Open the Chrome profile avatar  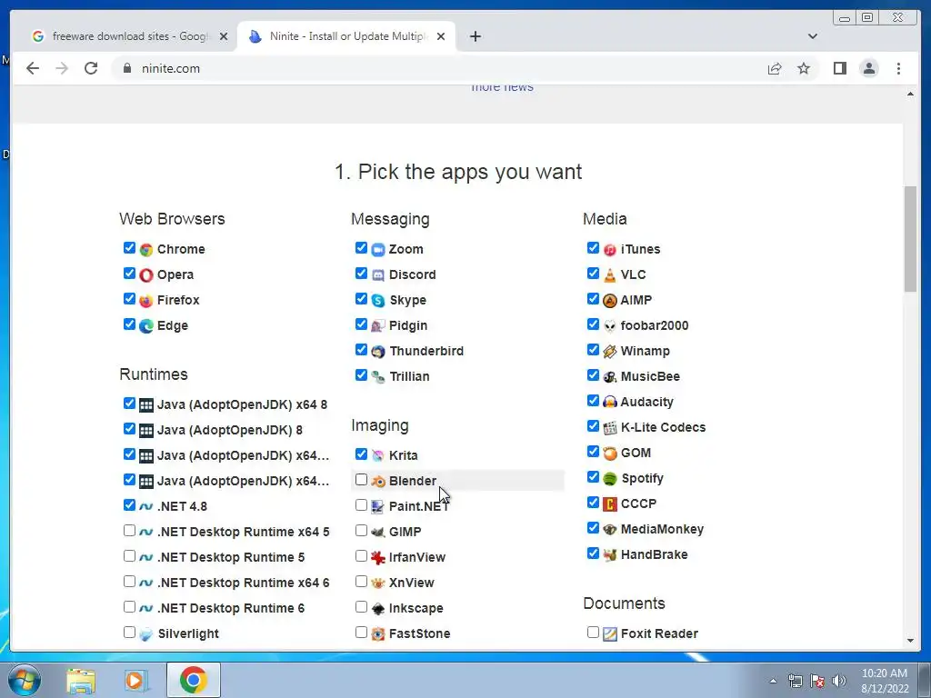[869, 68]
